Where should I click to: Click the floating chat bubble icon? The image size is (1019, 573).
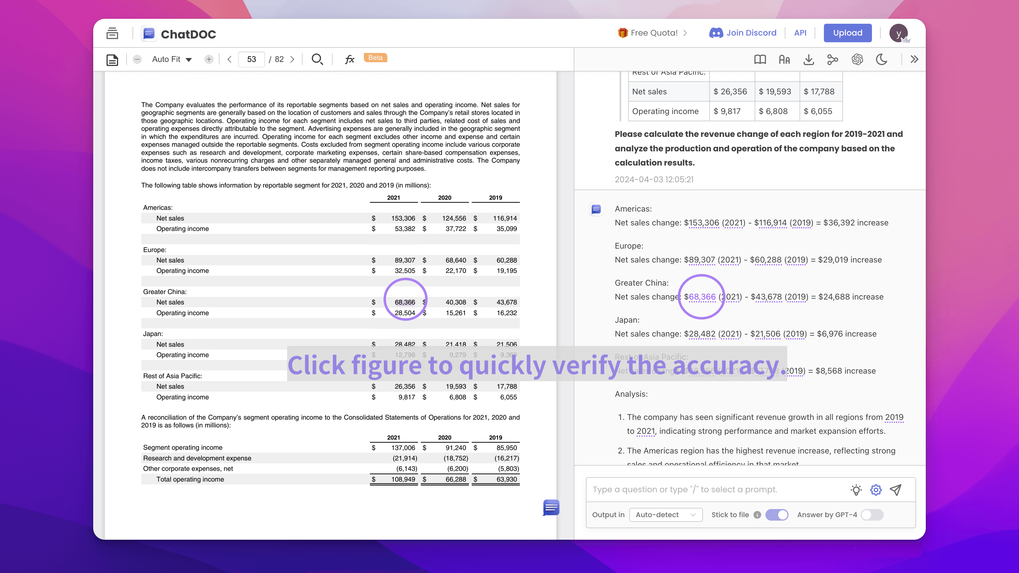[551, 507]
